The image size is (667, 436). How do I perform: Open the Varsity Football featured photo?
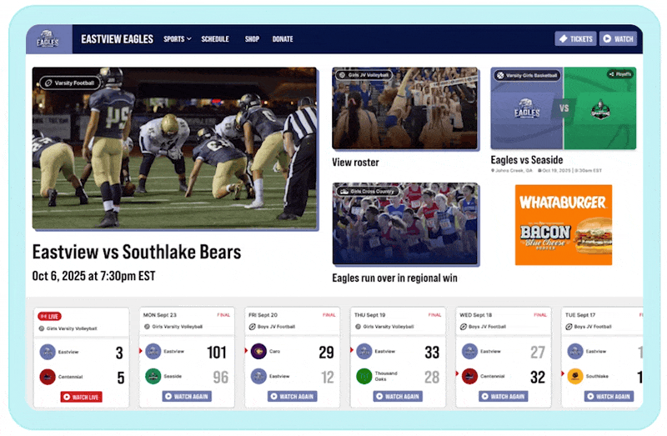point(175,148)
